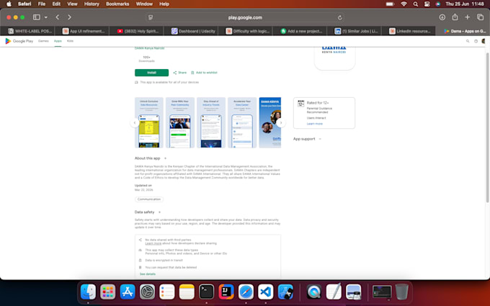The height and width of the screenshot is (306, 490).
Task: Click the Safari share icon
Action: tap(455, 17)
